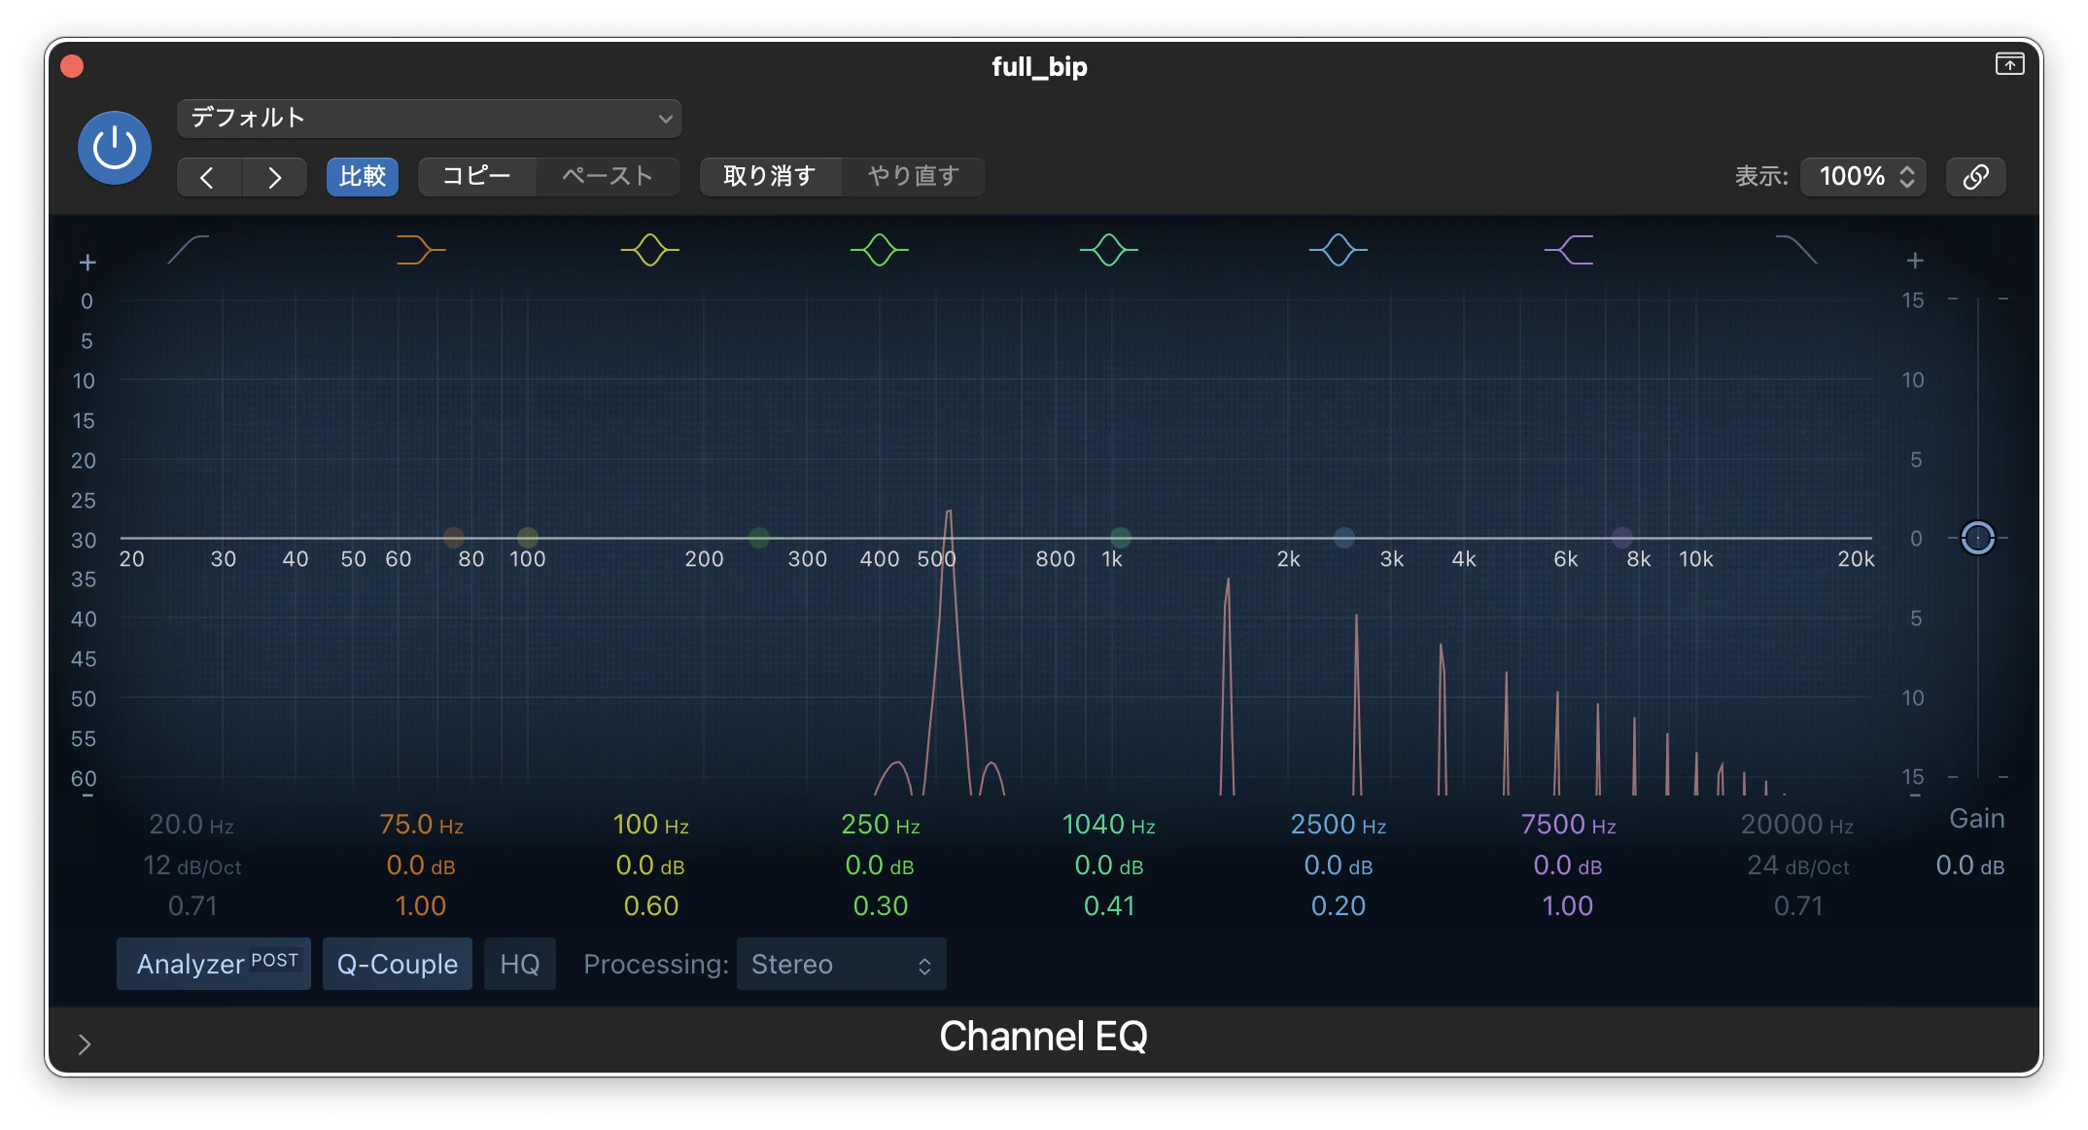The width and height of the screenshot is (2088, 1130).
Task: Click the 75.0 Hz frequency value
Action: (x=421, y=825)
